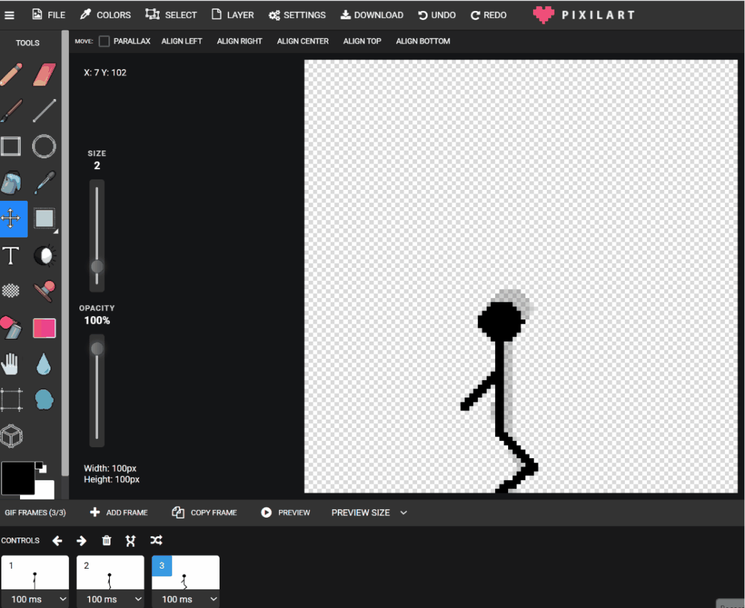Viewport: 745px width, 608px height.
Task: Pick the pink Gradient tool
Action: 45,328
